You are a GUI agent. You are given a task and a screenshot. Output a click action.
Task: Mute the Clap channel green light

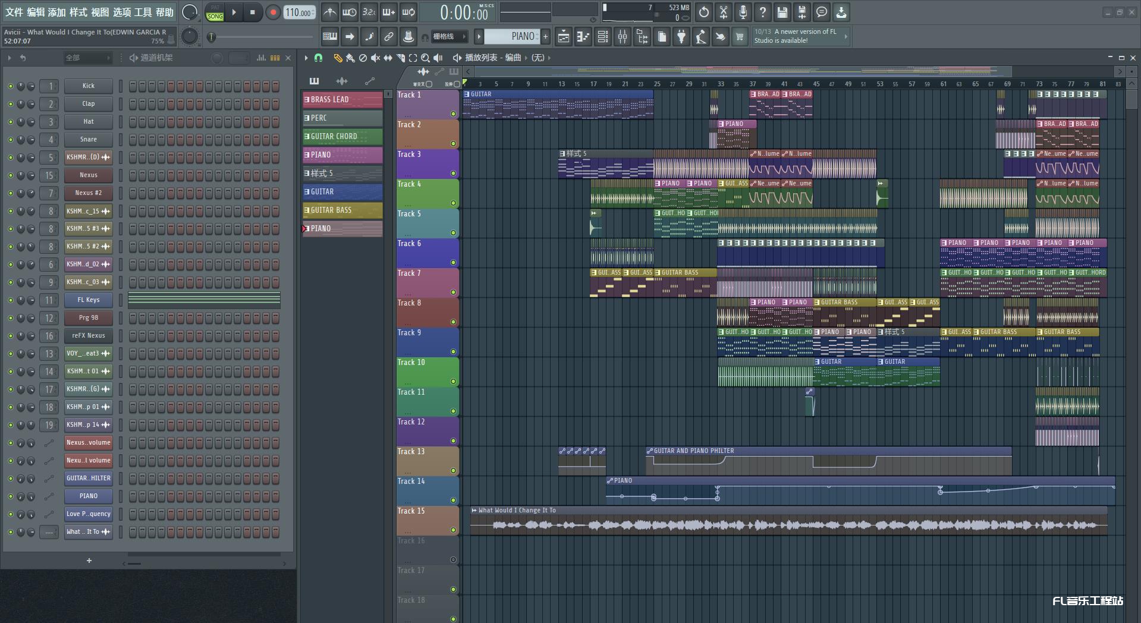coord(10,104)
